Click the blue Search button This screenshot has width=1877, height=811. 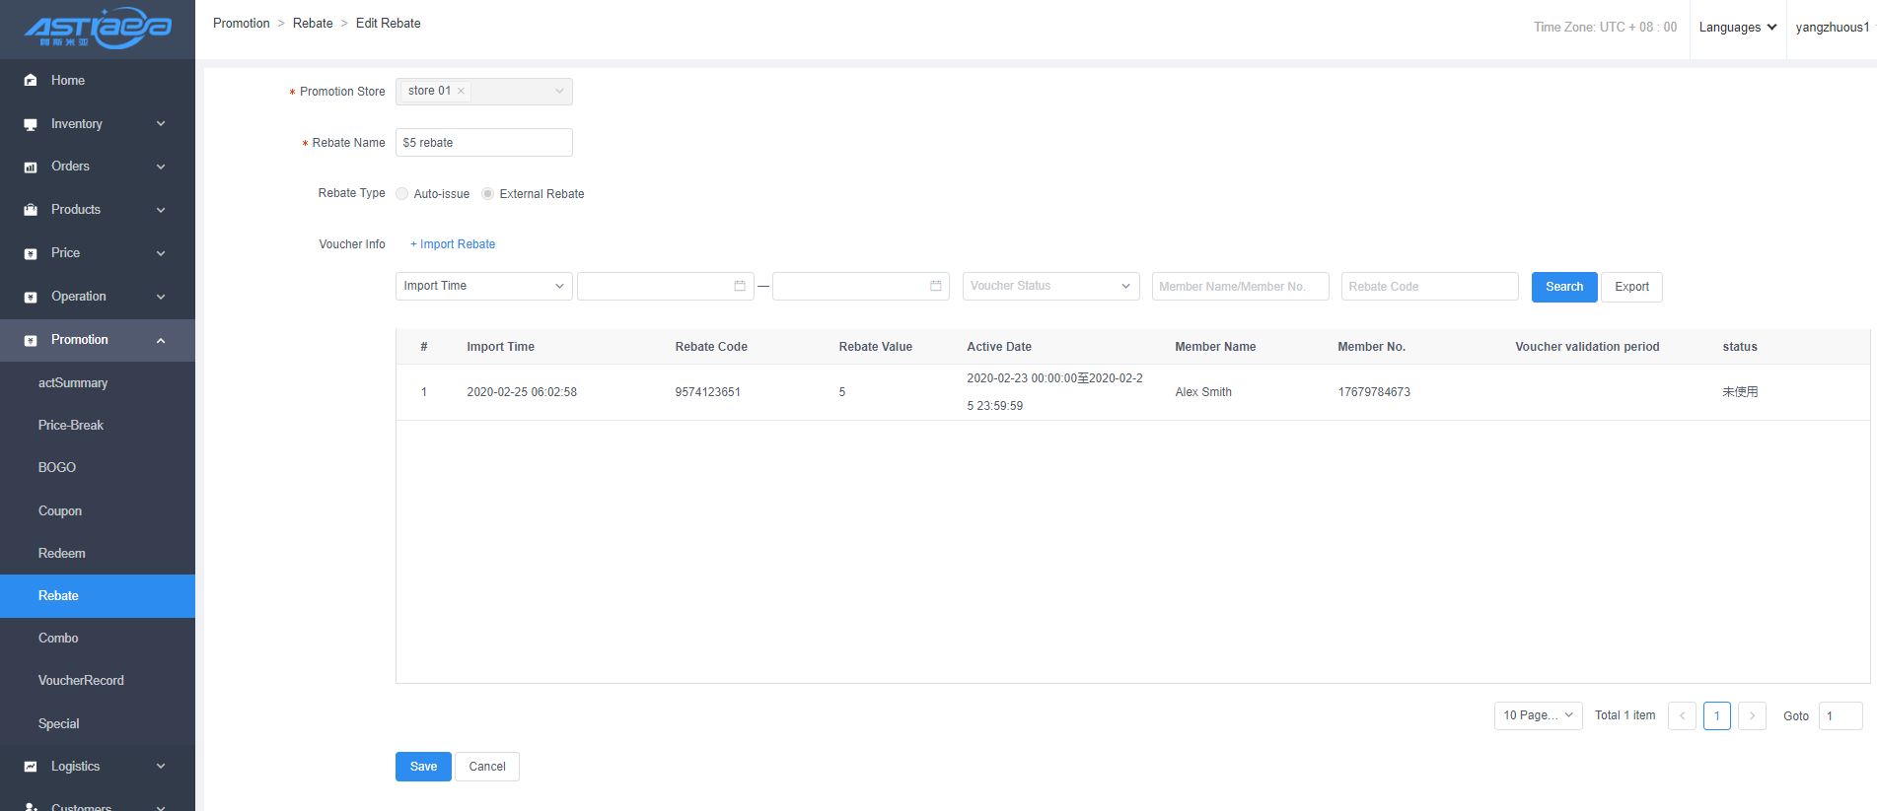1563,287
